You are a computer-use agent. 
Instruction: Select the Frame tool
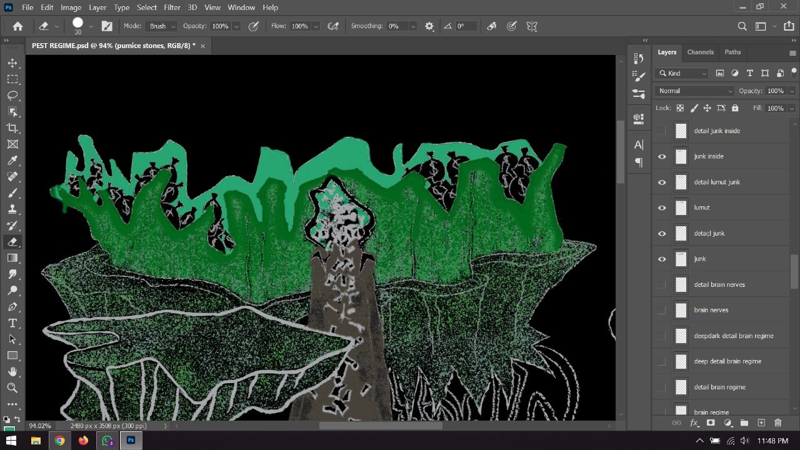coord(12,144)
